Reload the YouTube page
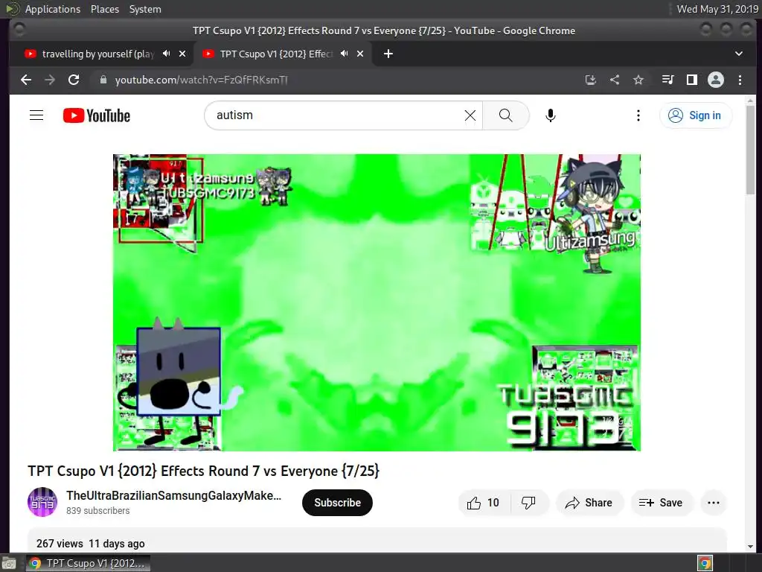762x572 pixels. click(x=74, y=80)
